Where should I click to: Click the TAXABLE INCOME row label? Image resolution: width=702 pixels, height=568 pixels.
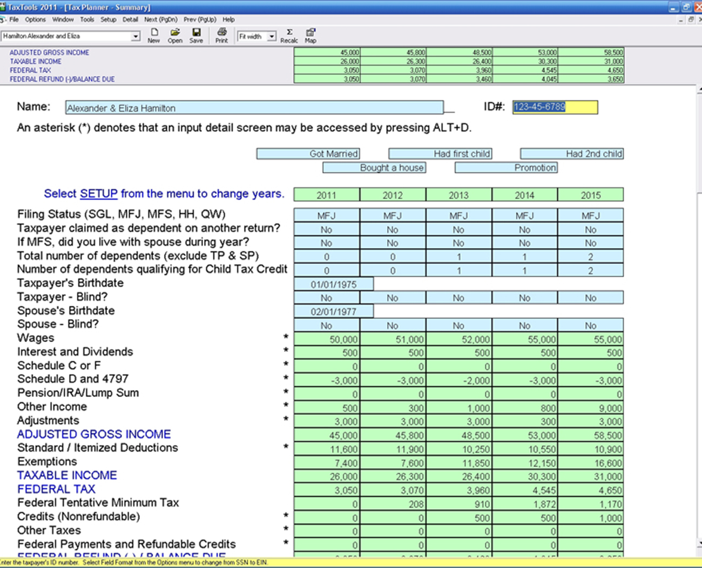click(67, 475)
